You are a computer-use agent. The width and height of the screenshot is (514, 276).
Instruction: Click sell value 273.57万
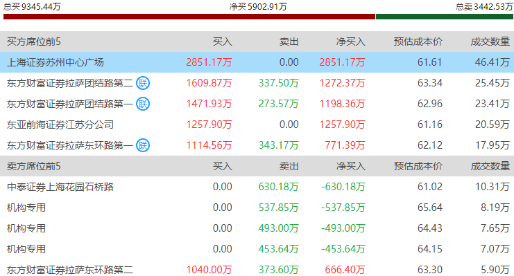[279, 104]
